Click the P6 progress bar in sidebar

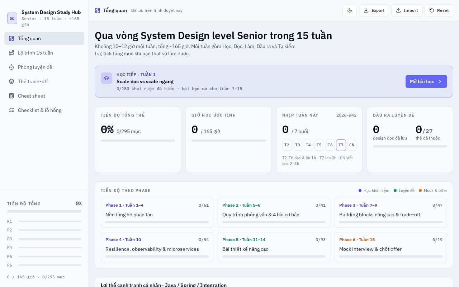pos(50,265)
